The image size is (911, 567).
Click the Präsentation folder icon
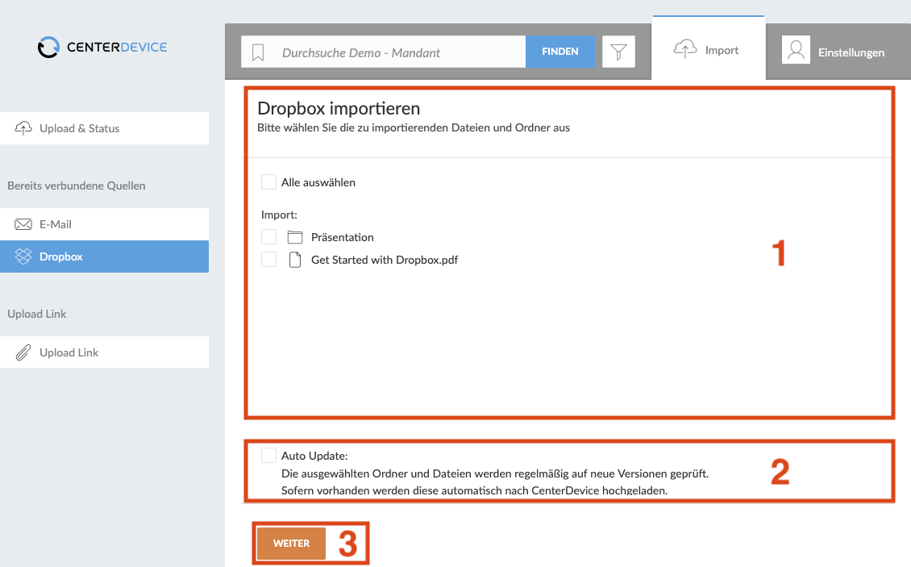coord(295,236)
